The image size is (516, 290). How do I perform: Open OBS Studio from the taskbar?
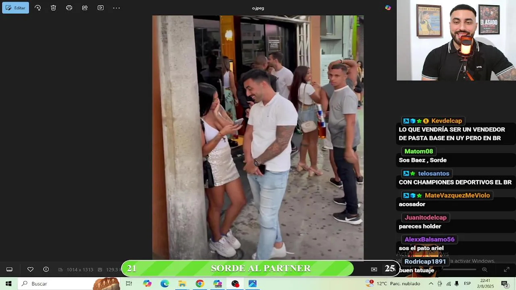[x=235, y=284]
